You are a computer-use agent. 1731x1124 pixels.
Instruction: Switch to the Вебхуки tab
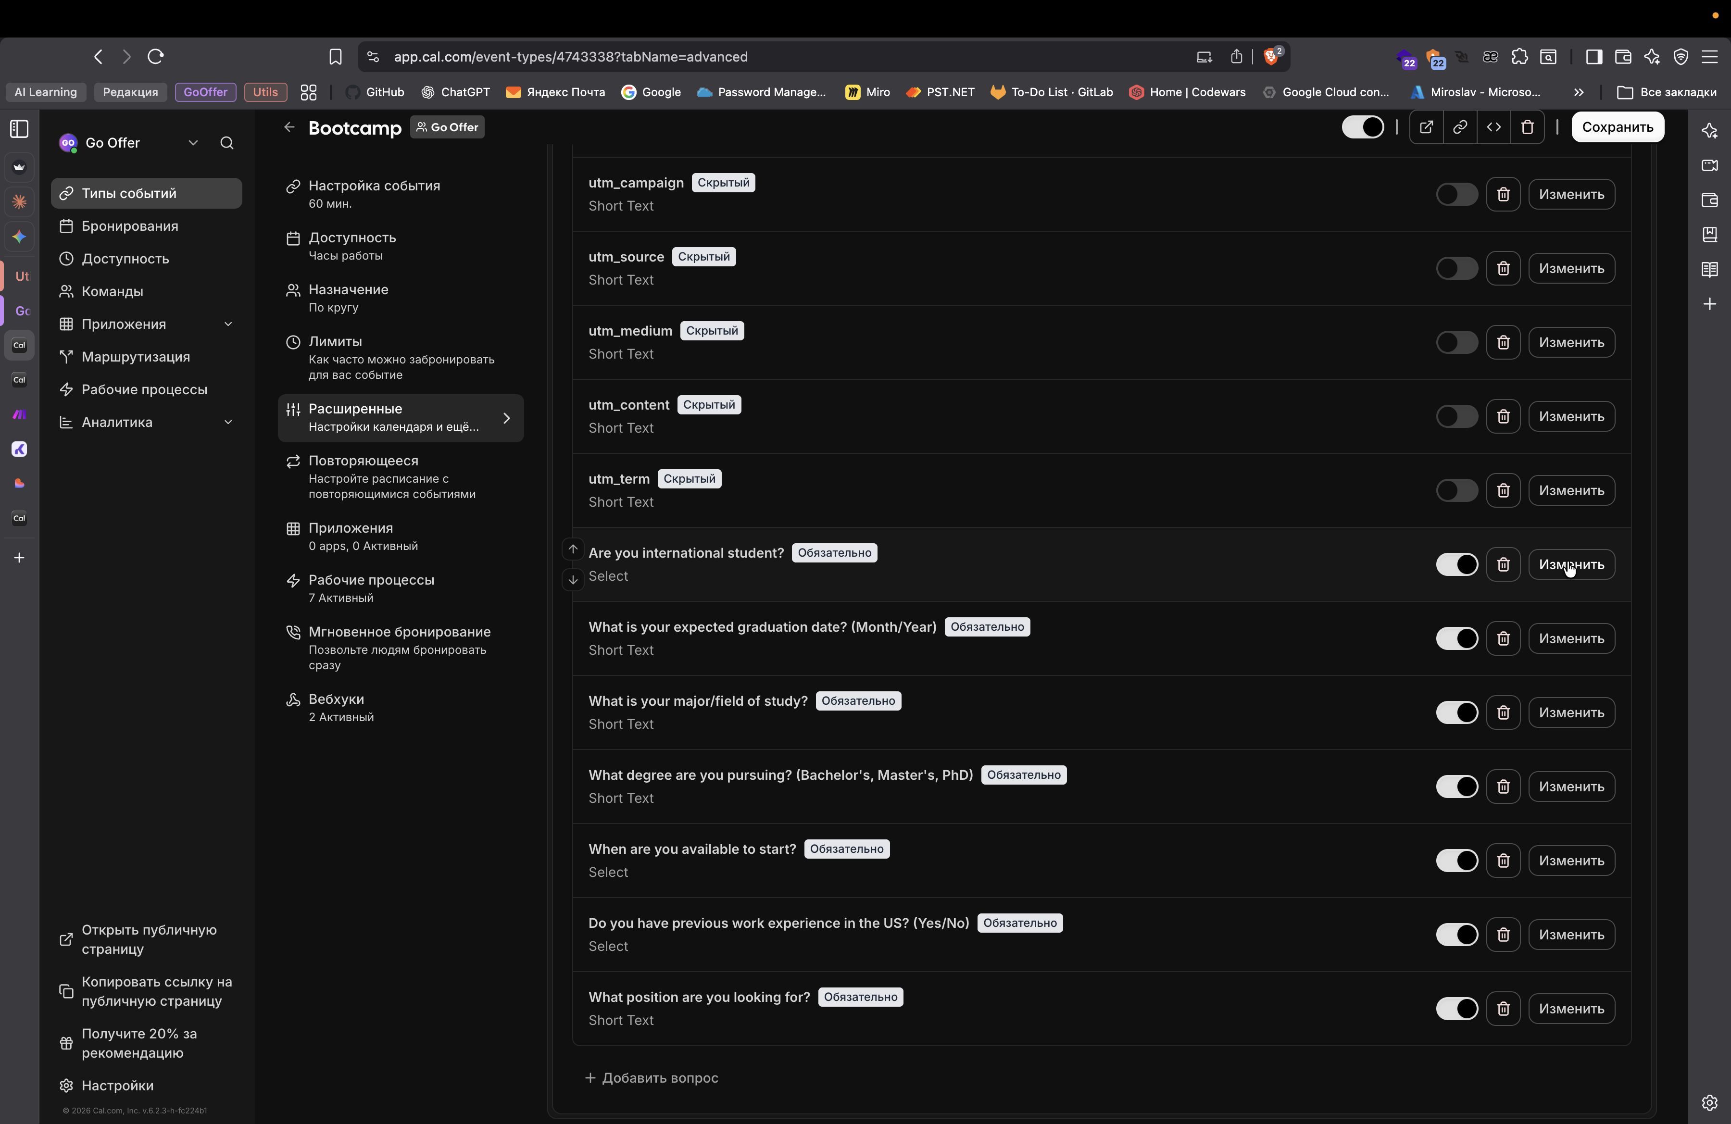coord(336,707)
